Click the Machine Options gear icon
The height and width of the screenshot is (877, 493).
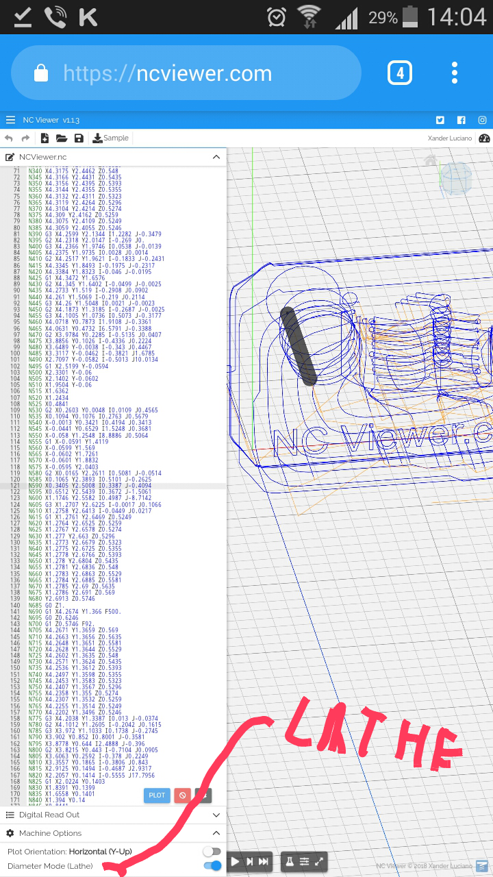pyautogui.click(x=10, y=833)
